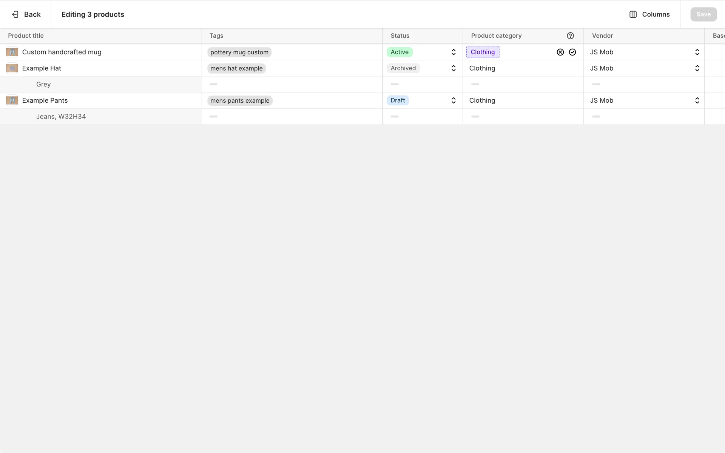The image size is (725, 453).
Task: Open the Active status dropdown
Action: (x=453, y=52)
